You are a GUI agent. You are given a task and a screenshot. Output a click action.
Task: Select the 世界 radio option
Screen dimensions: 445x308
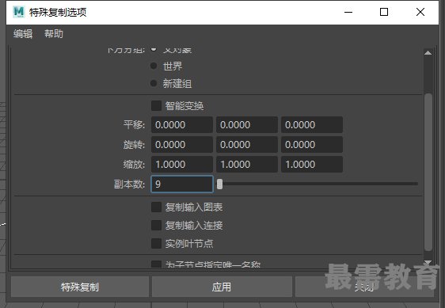point(154,66)
